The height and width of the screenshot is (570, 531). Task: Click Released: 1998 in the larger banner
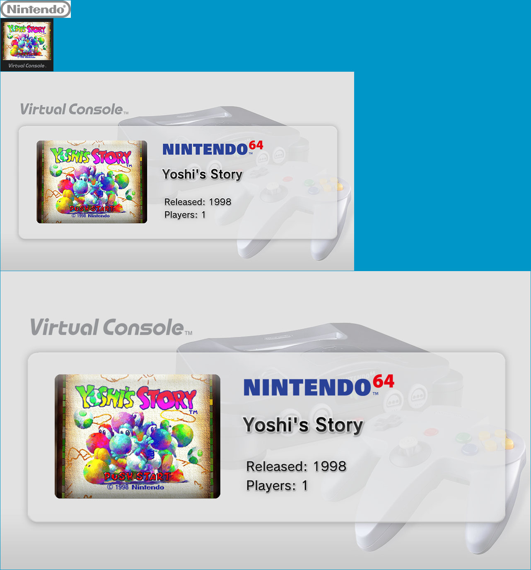(296, 466)
